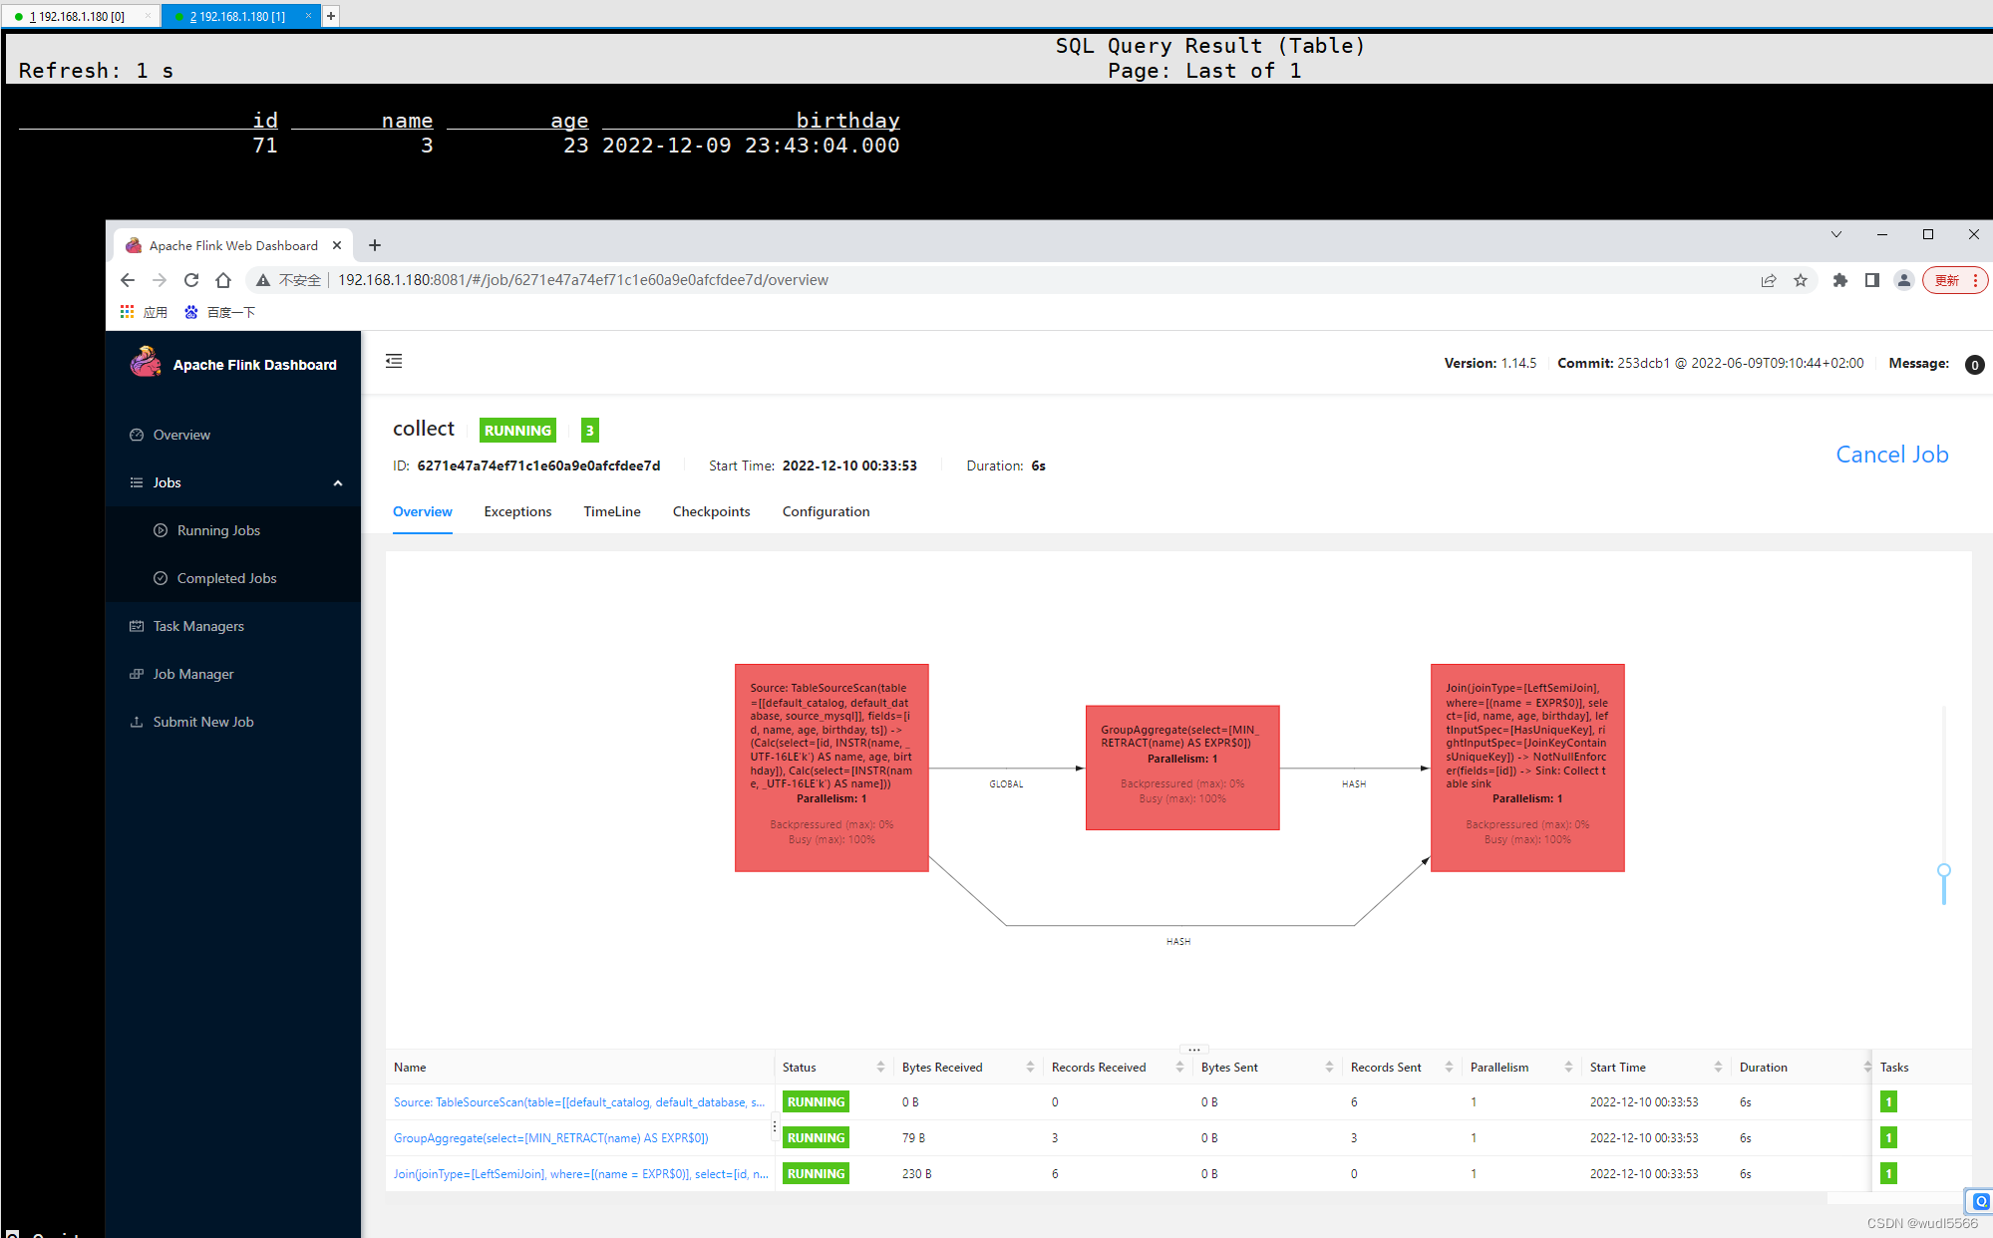Click the Cancel Job link
This screenshot has height=1238, width=1993.
pyautogui.click(x=1891, y=455)
